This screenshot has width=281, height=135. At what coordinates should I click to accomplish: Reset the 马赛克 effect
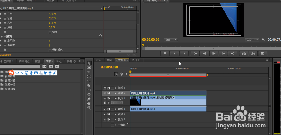pyautogui.click(x=100, y=36)
